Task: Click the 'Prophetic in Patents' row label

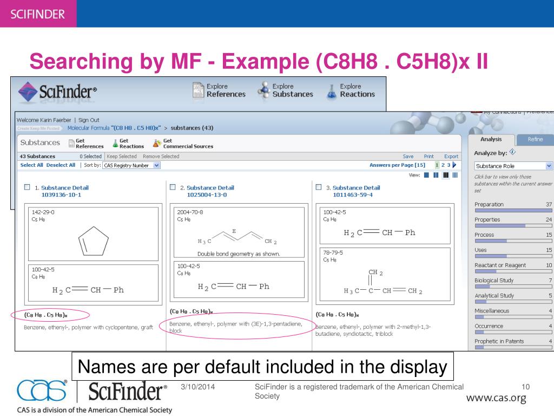Action: (x=499, y=341)
